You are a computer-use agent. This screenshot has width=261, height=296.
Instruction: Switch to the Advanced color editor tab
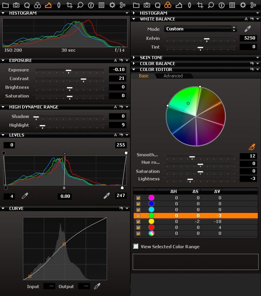click(x=173, y=76)
